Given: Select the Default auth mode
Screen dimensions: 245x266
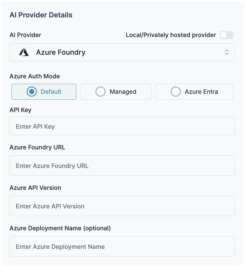Looking at the screenshot, I should [44, 92].
